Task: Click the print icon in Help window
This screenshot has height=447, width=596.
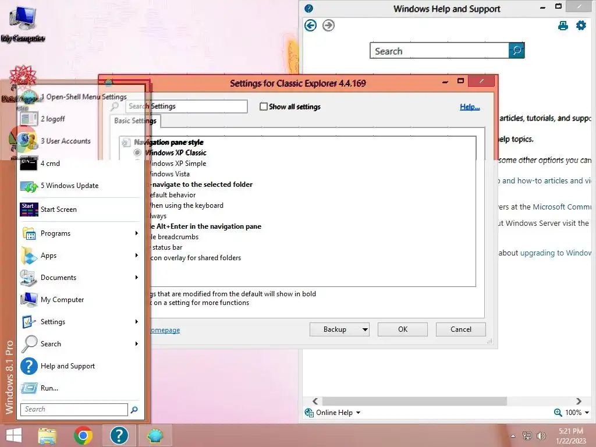Action: pyautogui.click(x=563, y=26)
